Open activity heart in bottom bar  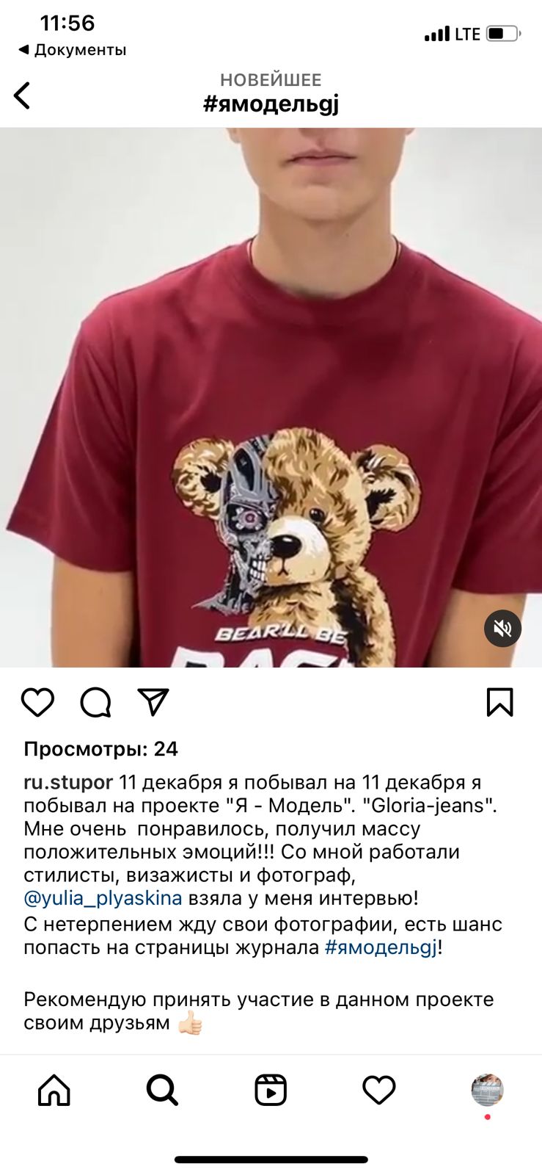[379, 1090]
